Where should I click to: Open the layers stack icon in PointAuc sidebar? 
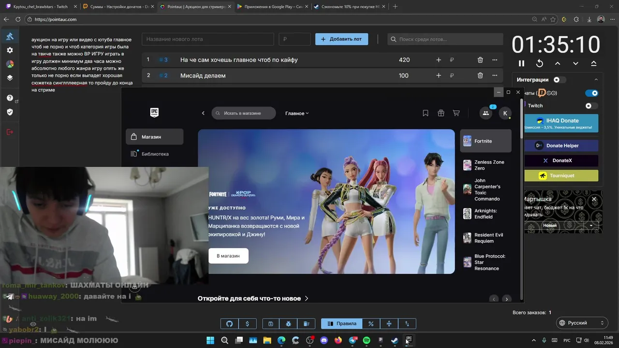[x=10, y=78]
